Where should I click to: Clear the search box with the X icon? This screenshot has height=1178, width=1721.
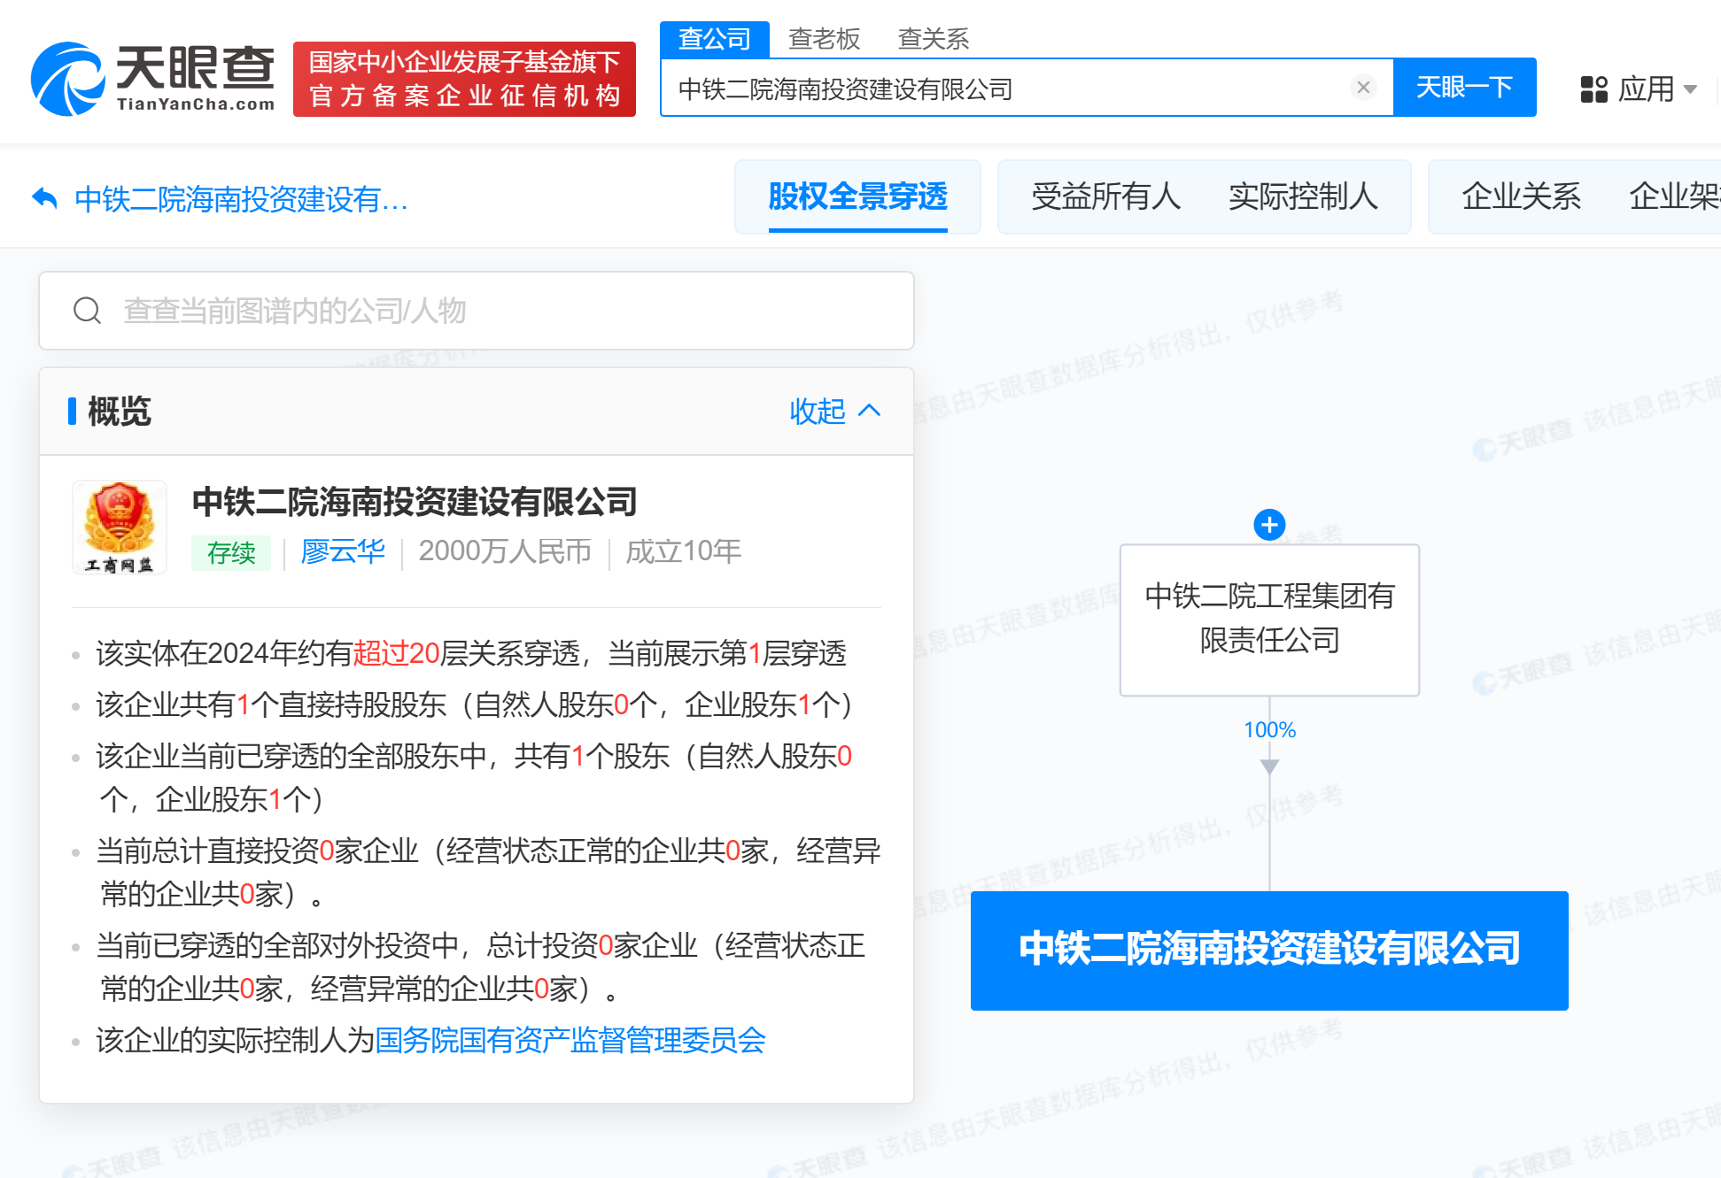(x=1363, y=88)
